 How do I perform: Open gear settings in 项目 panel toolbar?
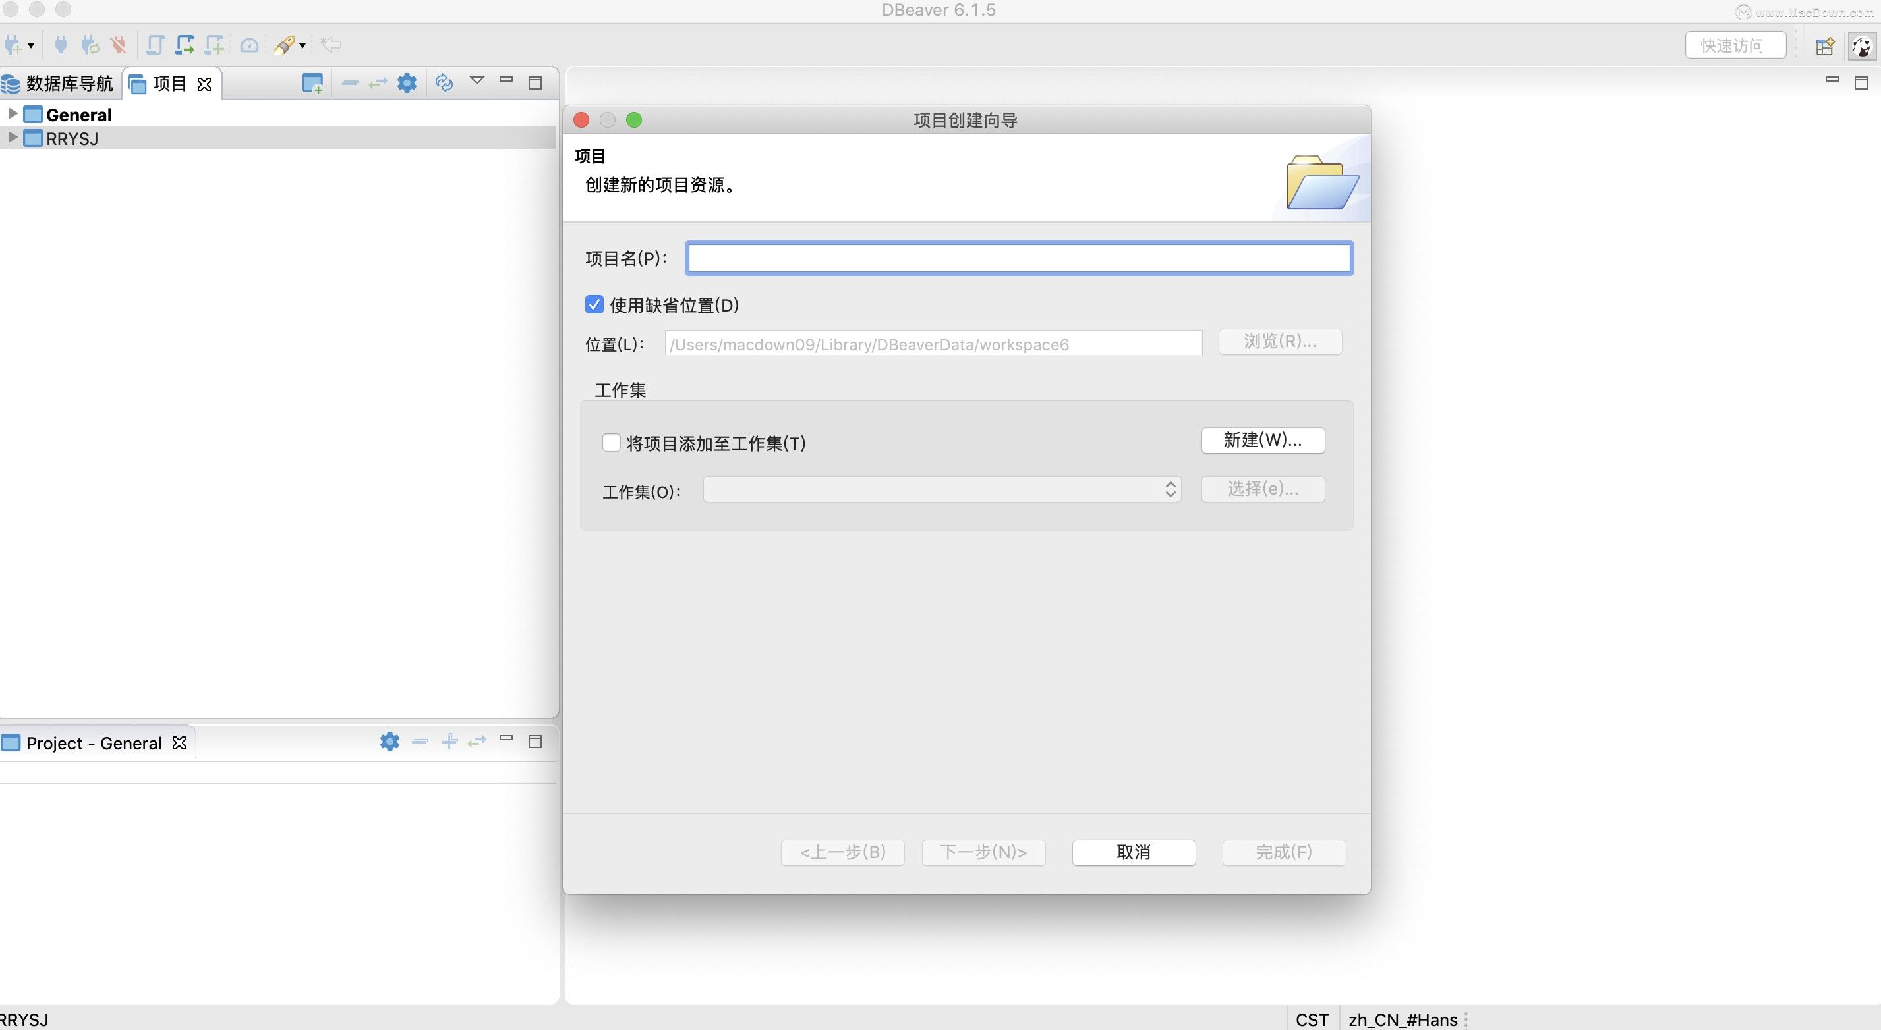407,83
